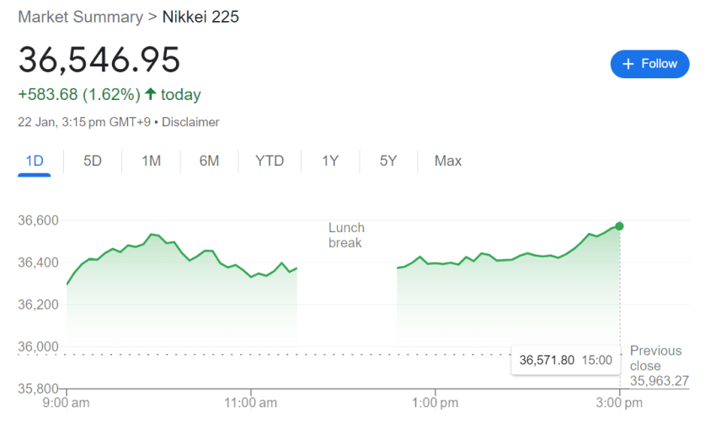Click the Lunch break label on chart
This screenshot has width=716, height=423.
[346, 235]
